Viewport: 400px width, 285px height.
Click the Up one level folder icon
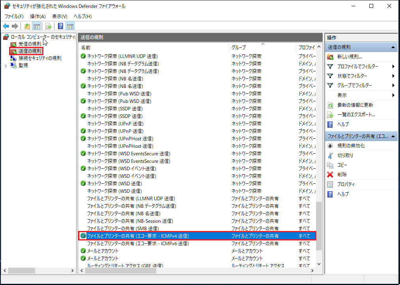27,26
